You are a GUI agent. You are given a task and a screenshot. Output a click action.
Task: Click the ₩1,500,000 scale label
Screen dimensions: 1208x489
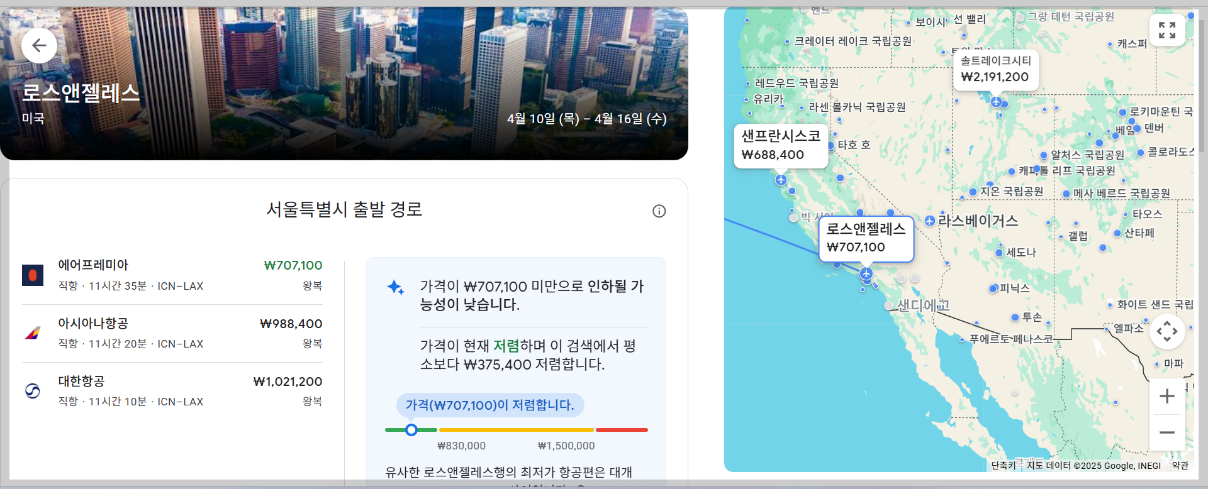[566, 446]
